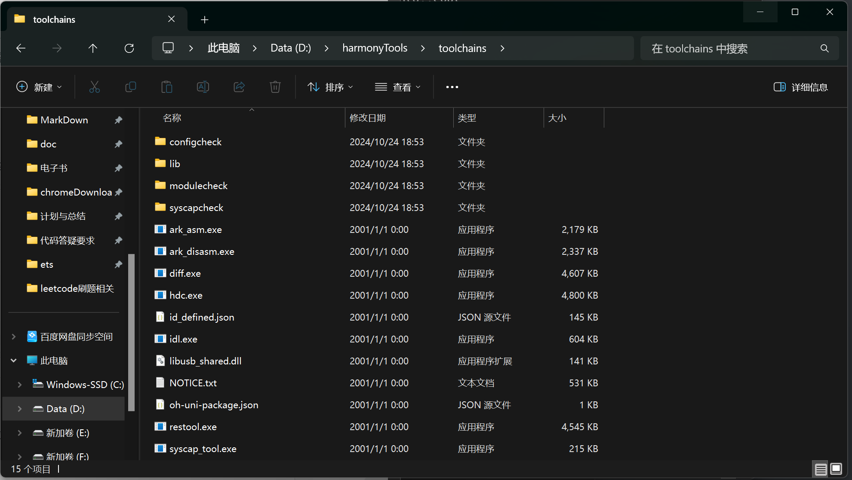Click the Delete trash can icon

(275, 87)
